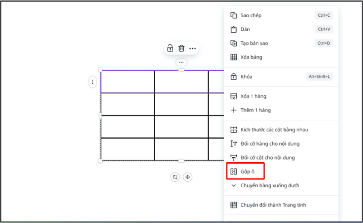Toggle Khóa lock option in menu

tap(246, 77)
